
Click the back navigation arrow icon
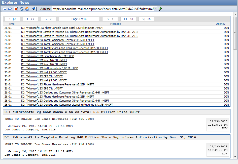pos(4,9)
